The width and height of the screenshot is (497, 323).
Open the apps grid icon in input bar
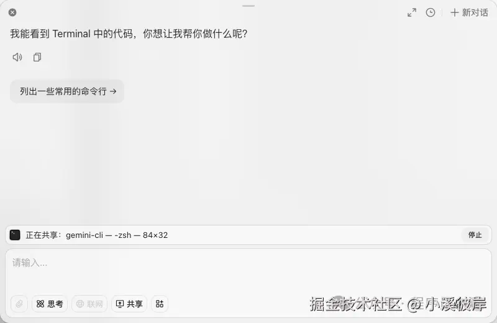click(x=160, y=304)
